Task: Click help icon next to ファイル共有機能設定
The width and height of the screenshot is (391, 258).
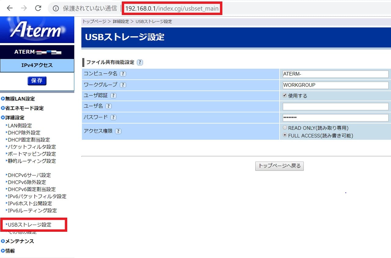Action: 140,62
